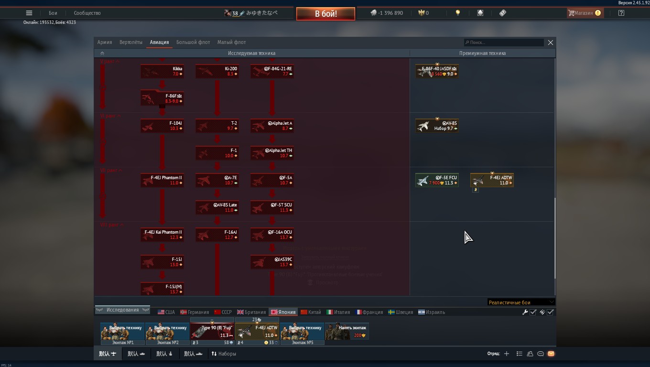Toggle the auto-repair wrench checkbox

(x=533, y=312)
